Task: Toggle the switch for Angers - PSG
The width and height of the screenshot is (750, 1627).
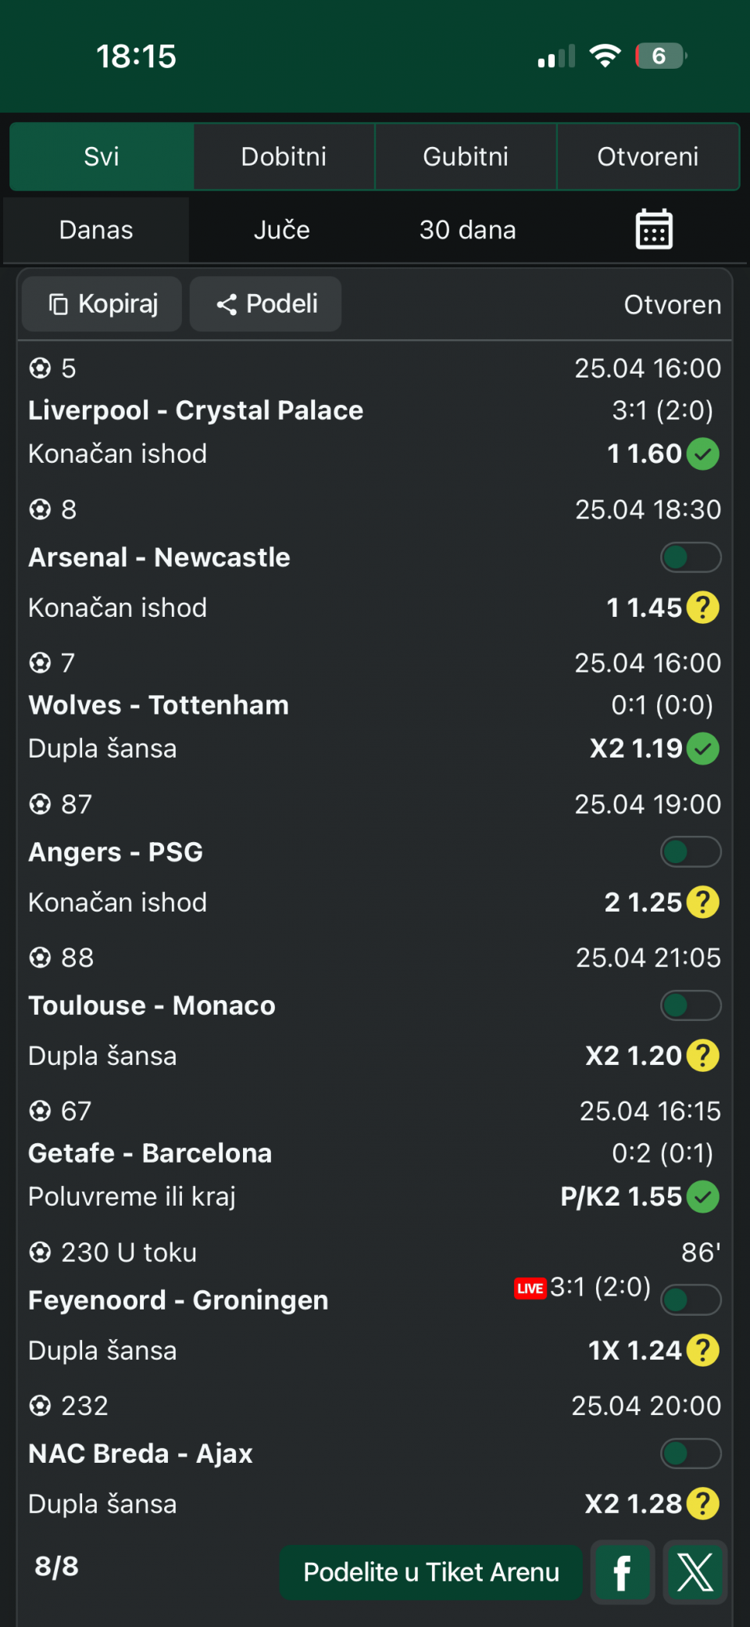Action: [x=691, y=852]
